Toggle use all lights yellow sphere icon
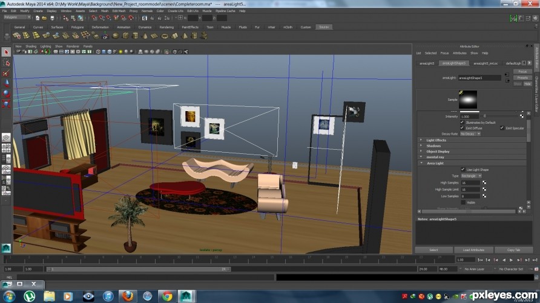This screenshot has width=540, height=303. 120,52
